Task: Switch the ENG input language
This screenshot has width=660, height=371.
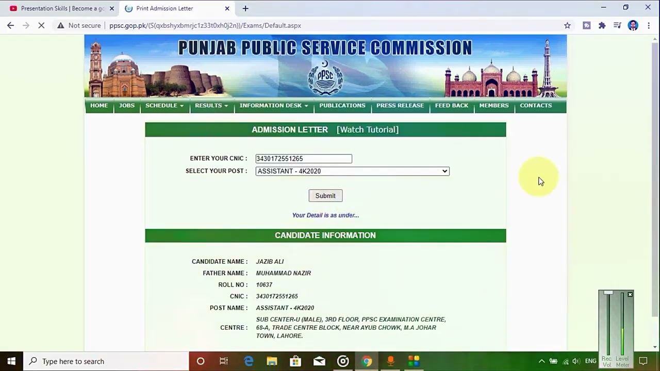Action: pyautogui.click(x=591, y=361)
